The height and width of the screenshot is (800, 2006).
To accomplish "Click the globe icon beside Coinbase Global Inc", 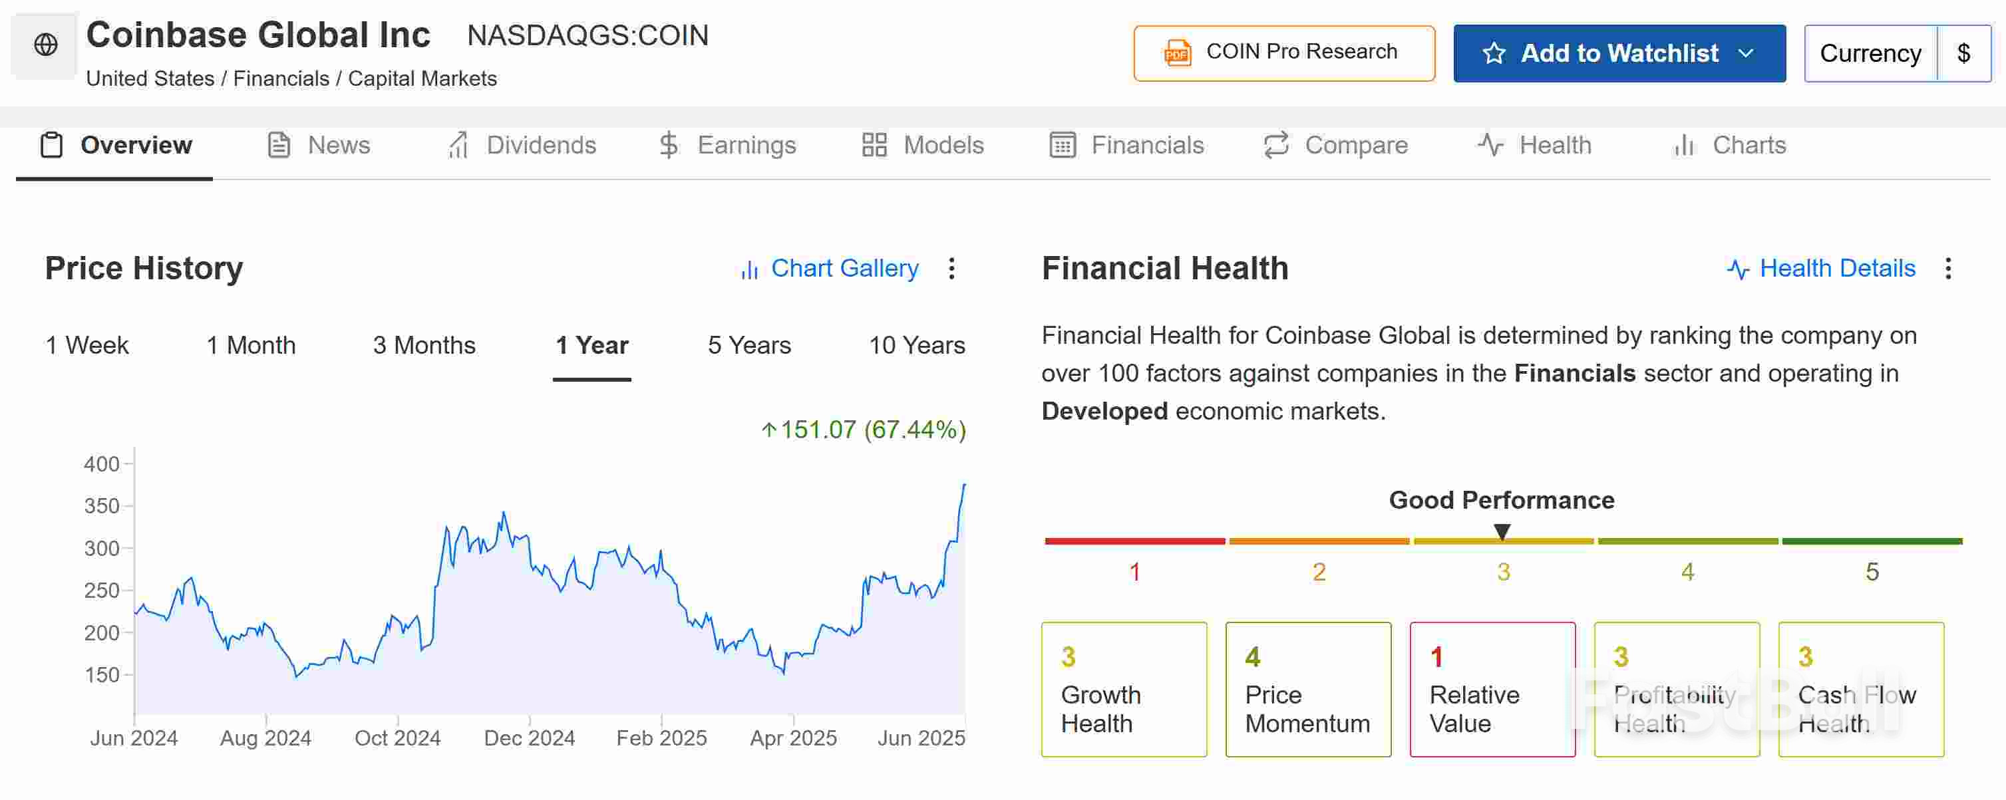I will [45, 45].
